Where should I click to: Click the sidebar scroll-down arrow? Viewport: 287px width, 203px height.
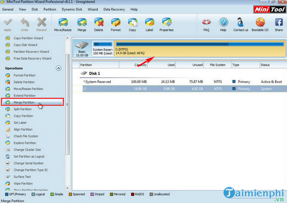[x=67, y=188]
